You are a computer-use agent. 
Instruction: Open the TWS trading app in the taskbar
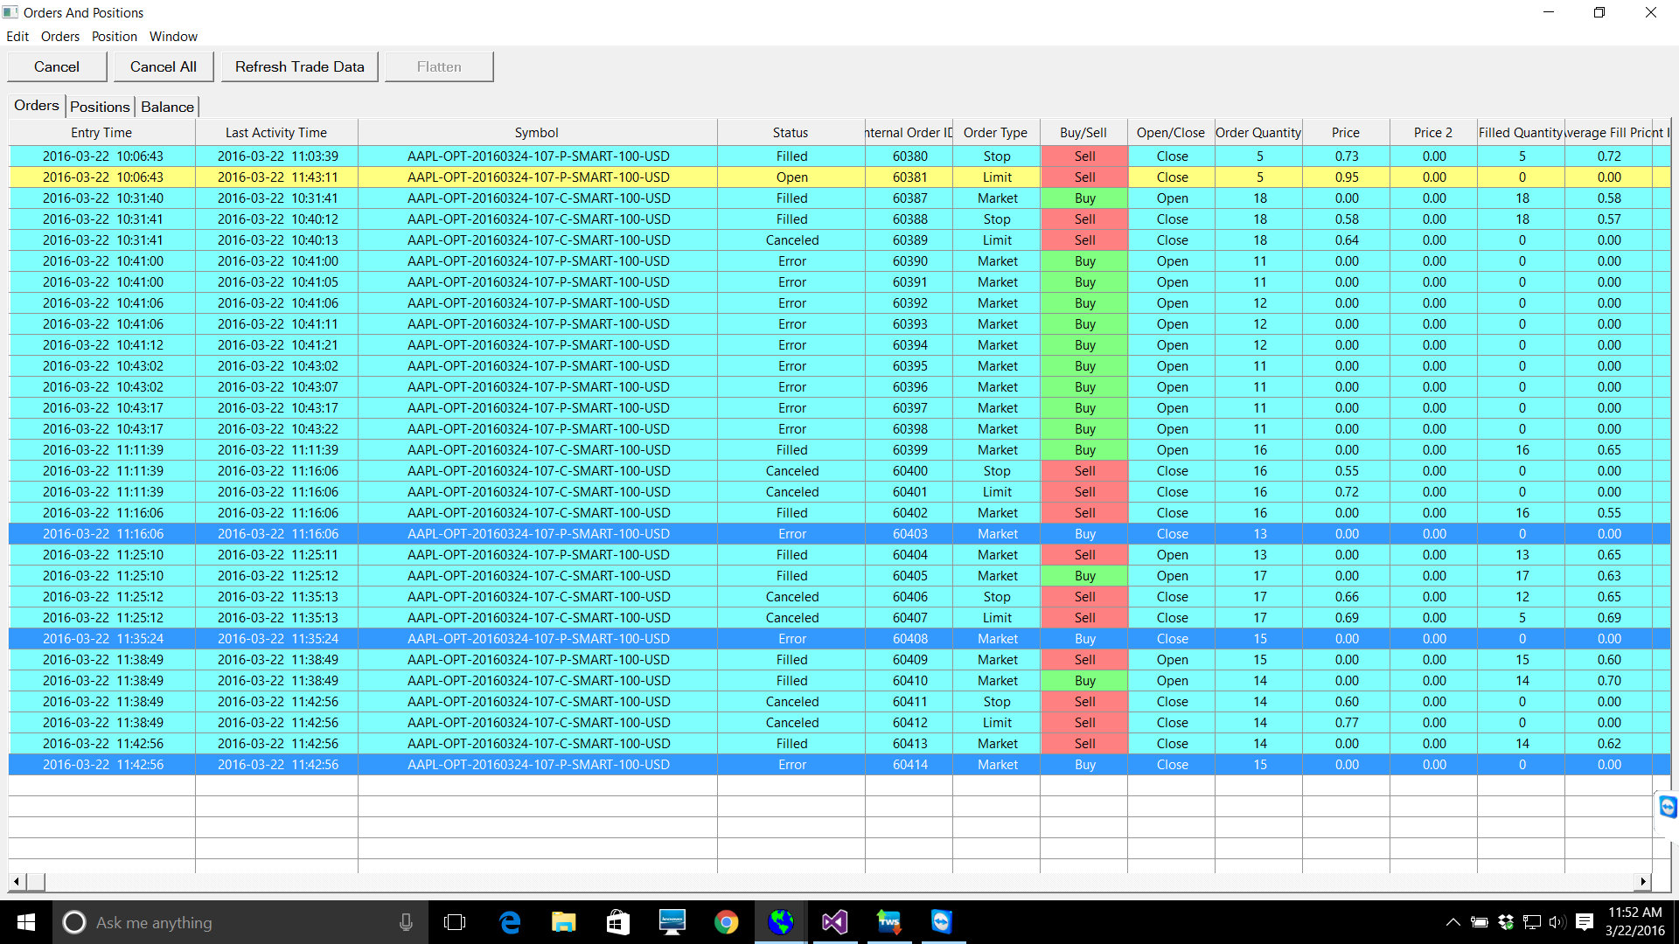pos(889,922)
